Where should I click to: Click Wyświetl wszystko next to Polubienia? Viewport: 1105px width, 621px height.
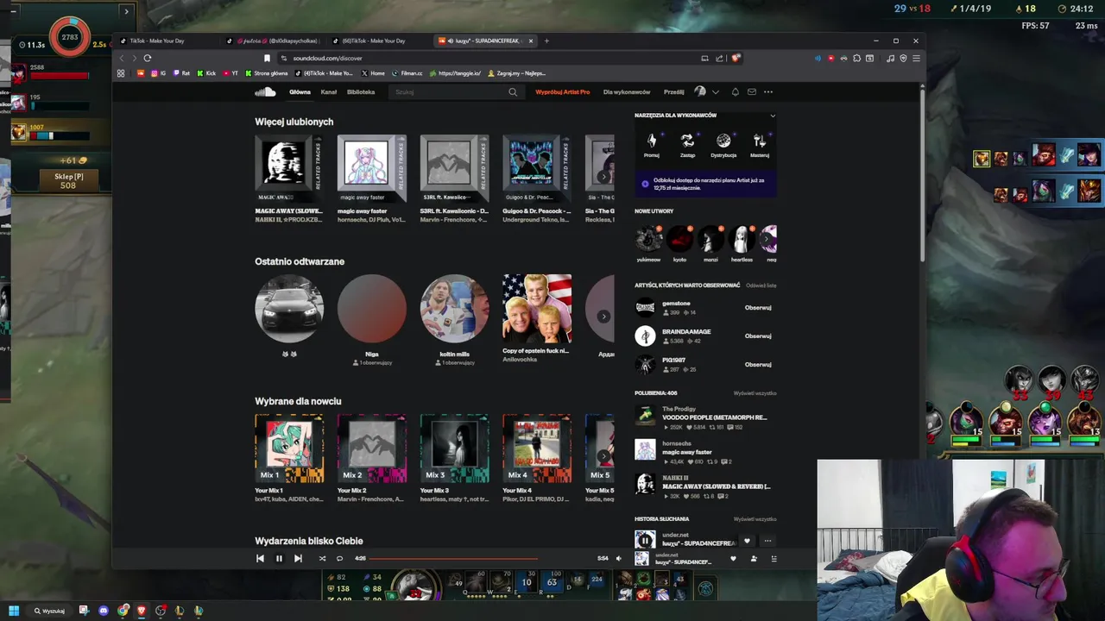[755, 393]
